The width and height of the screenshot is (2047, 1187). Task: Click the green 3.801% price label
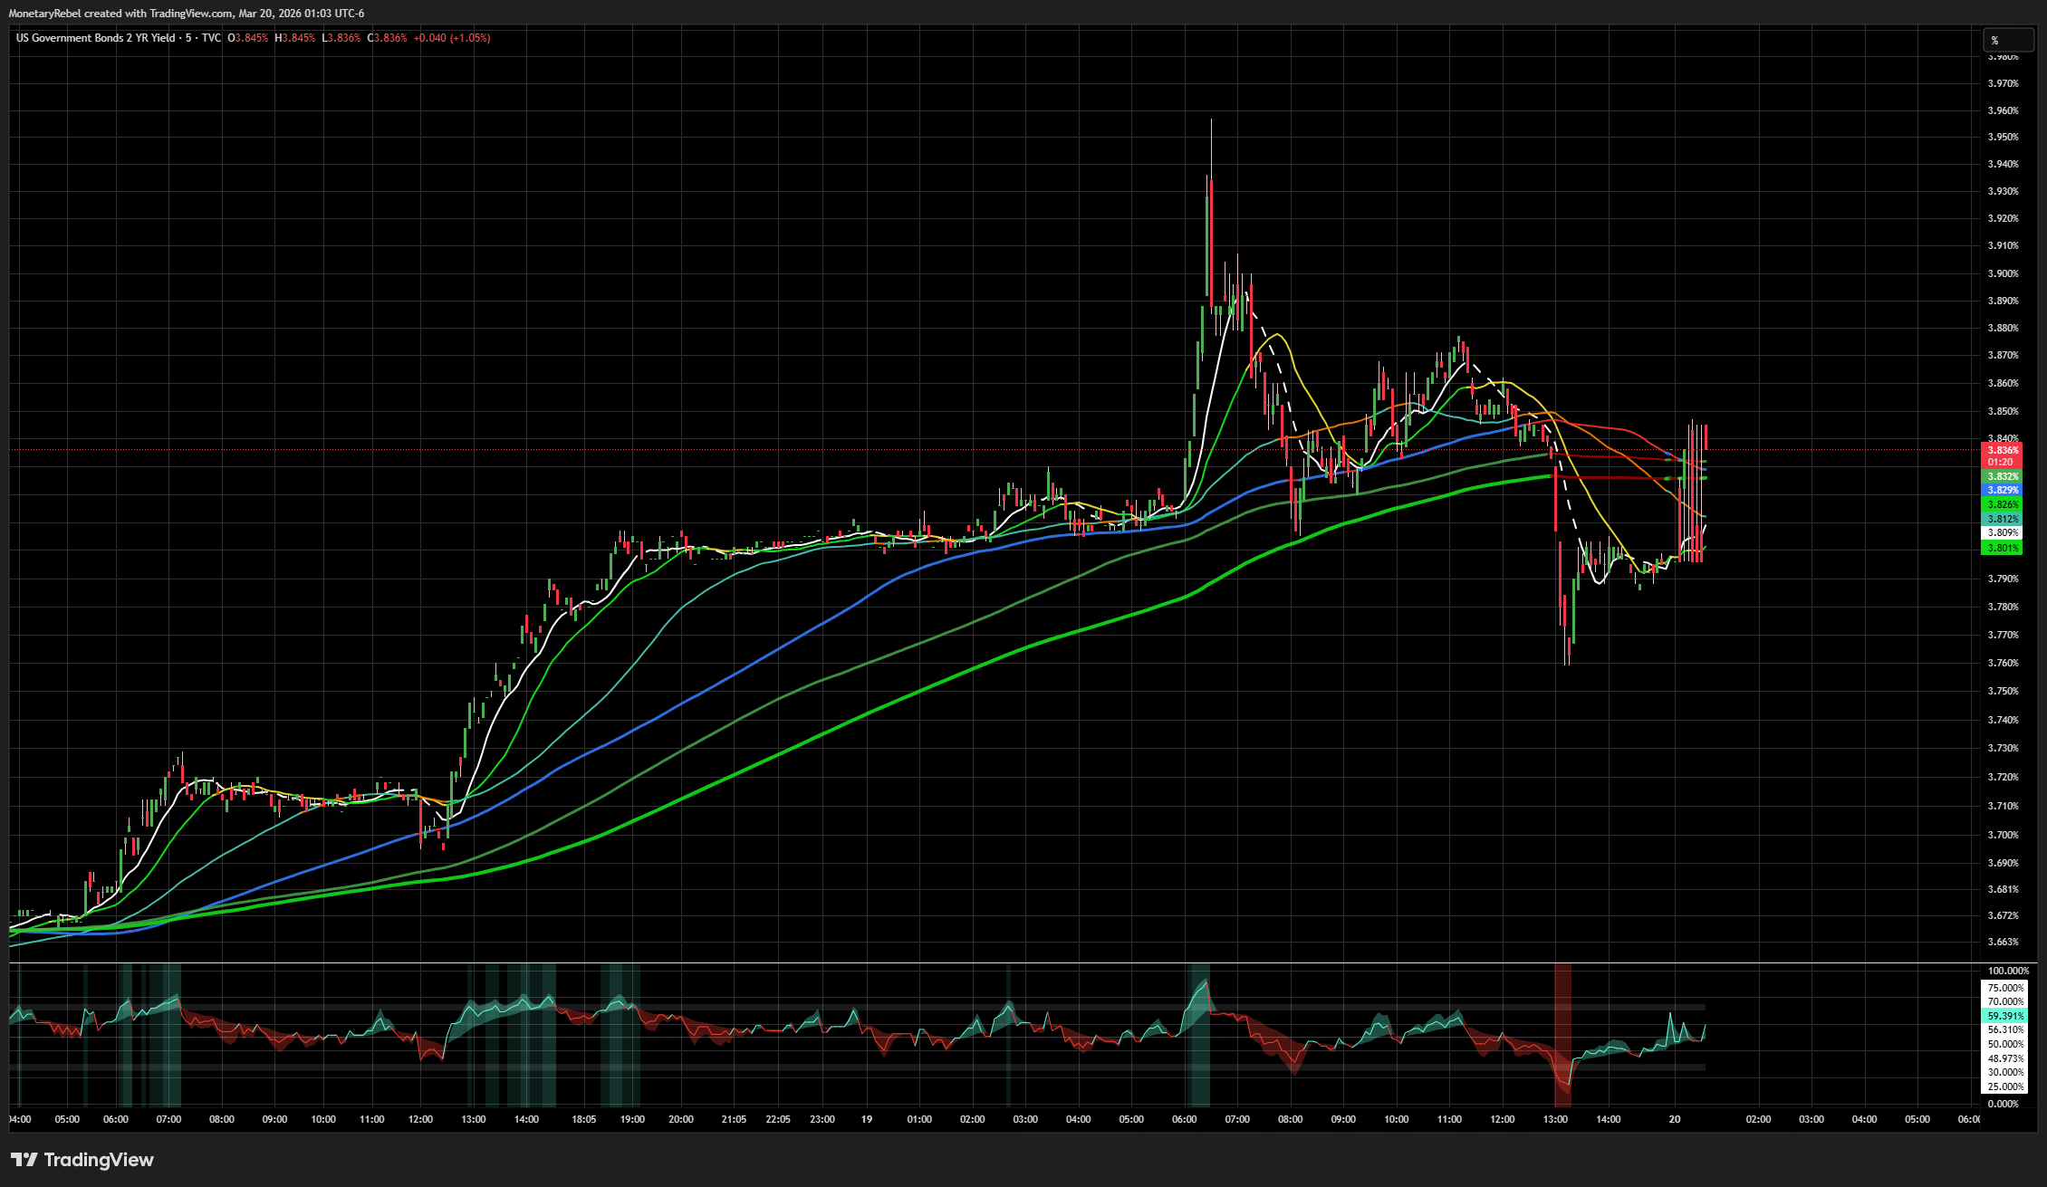point(2003,548)
